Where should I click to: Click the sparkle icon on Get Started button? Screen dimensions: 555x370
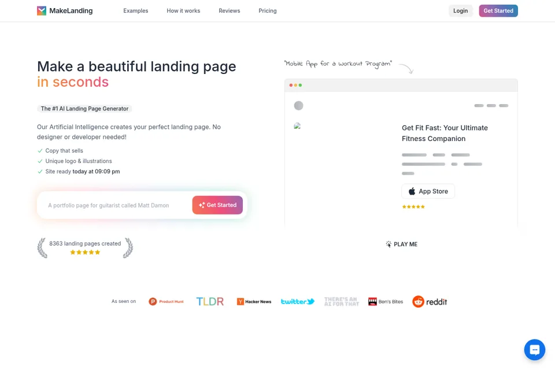[x=202, y=205]
